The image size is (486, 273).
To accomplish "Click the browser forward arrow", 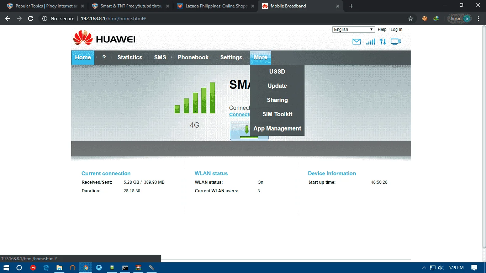I will (19, 18).
